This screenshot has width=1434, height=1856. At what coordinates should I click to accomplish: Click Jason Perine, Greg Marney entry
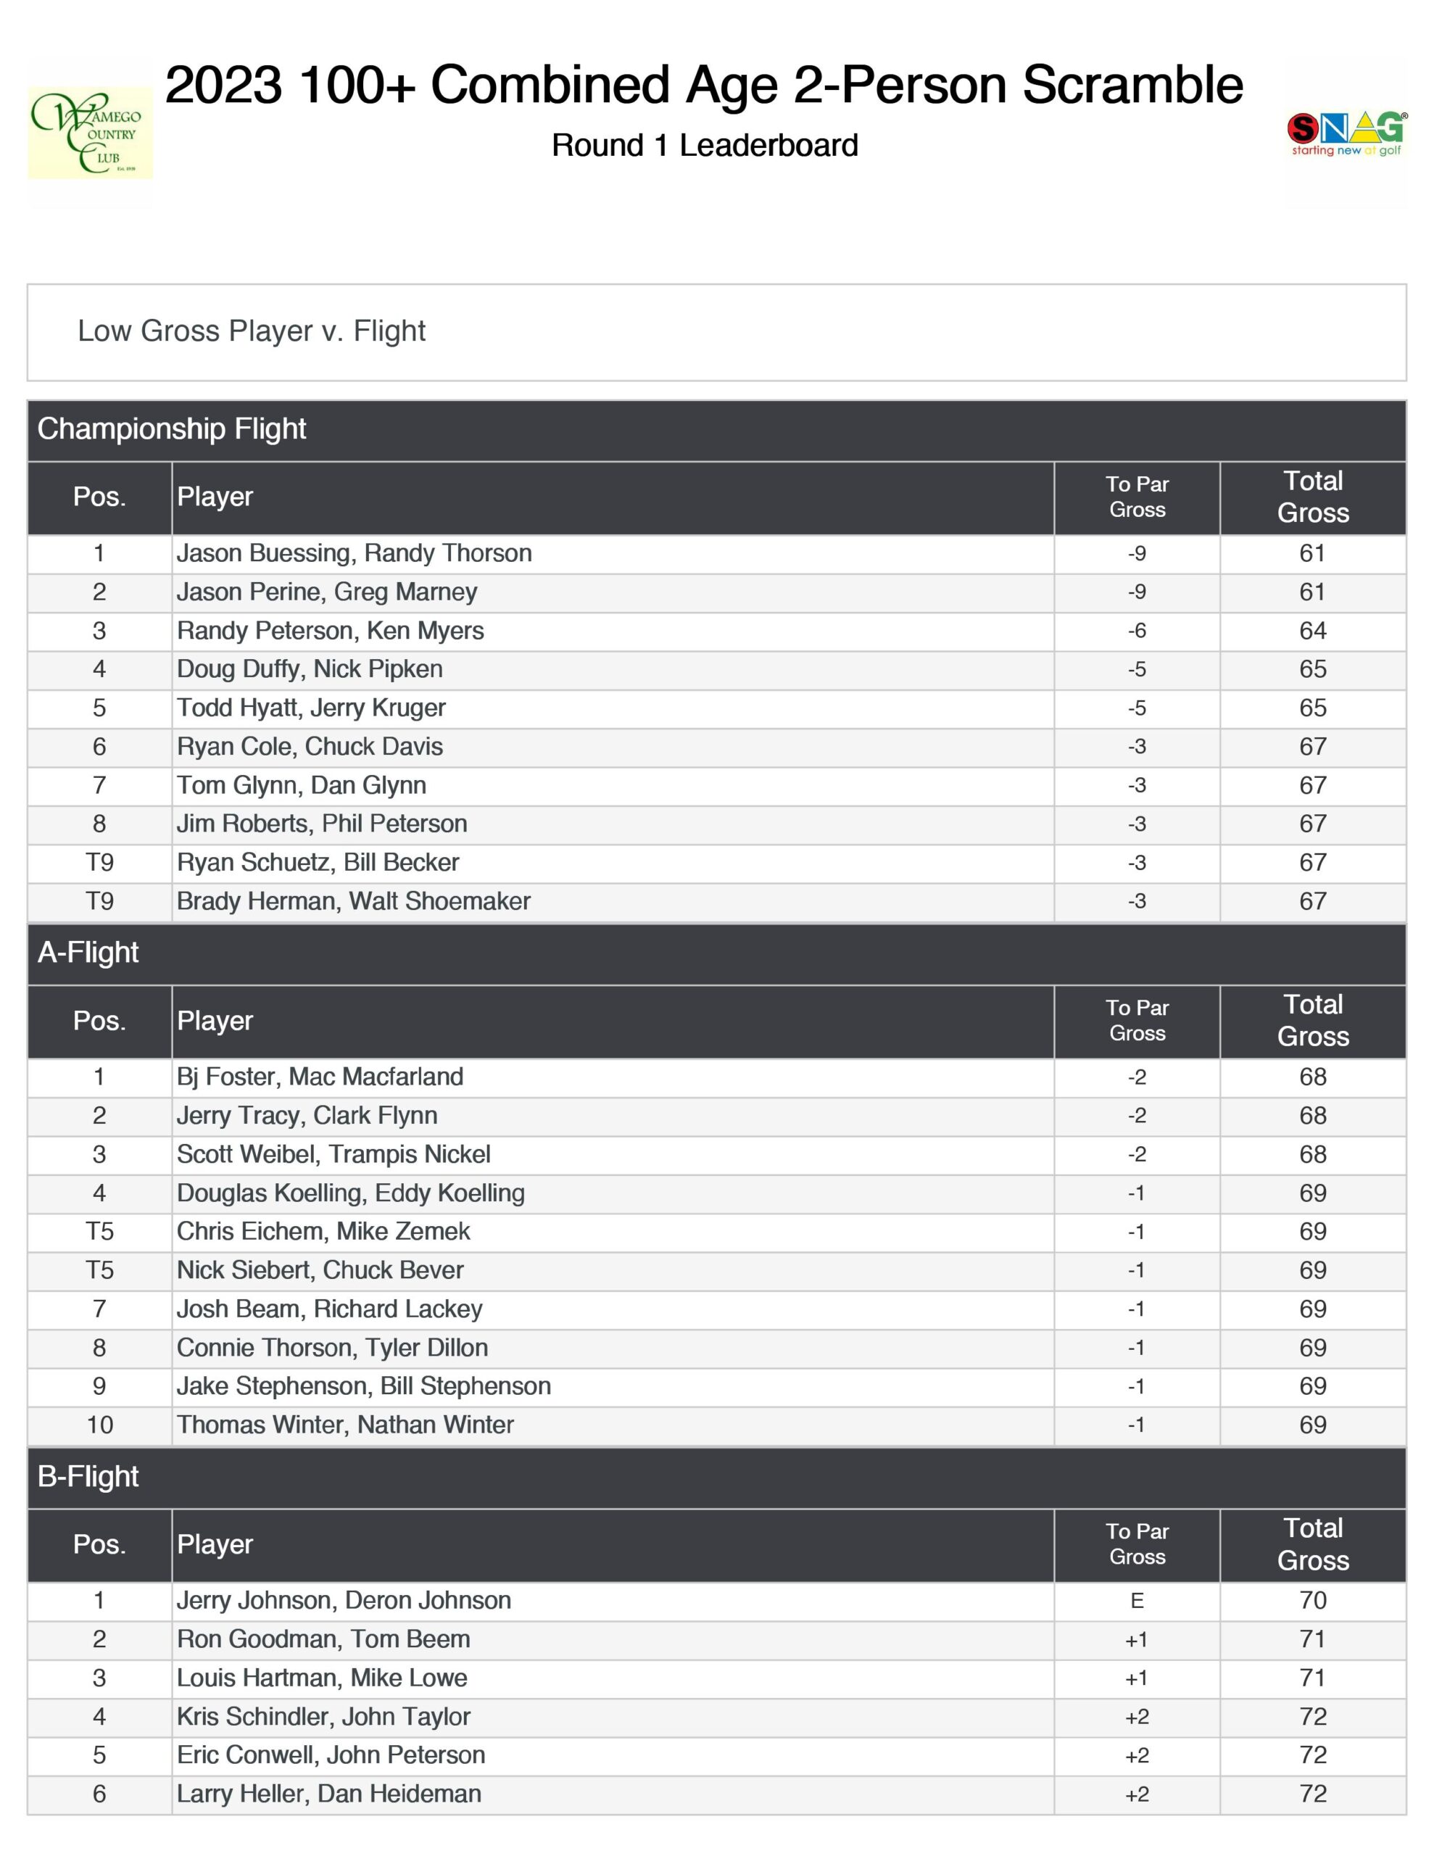(327, 592)
